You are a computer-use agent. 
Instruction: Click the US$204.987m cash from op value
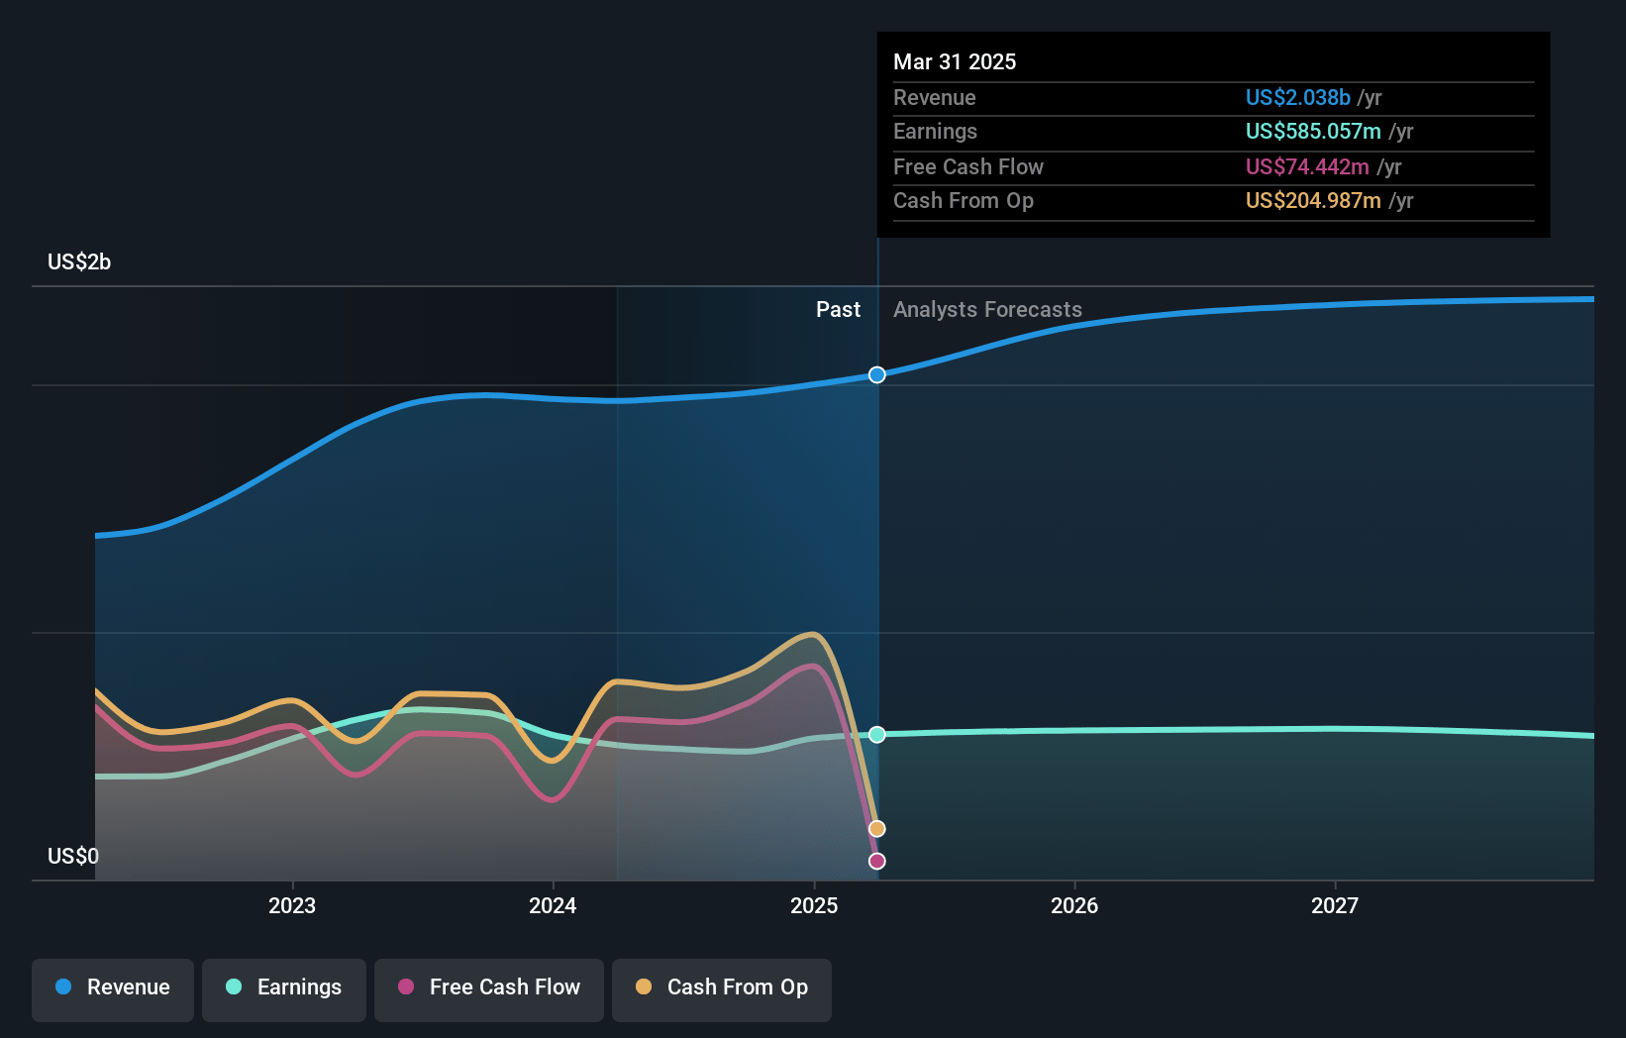click(1313, 200)
